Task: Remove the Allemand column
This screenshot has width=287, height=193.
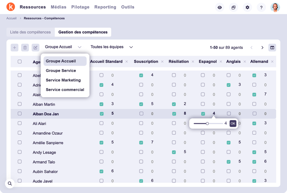Action: [x=272, y=62]
